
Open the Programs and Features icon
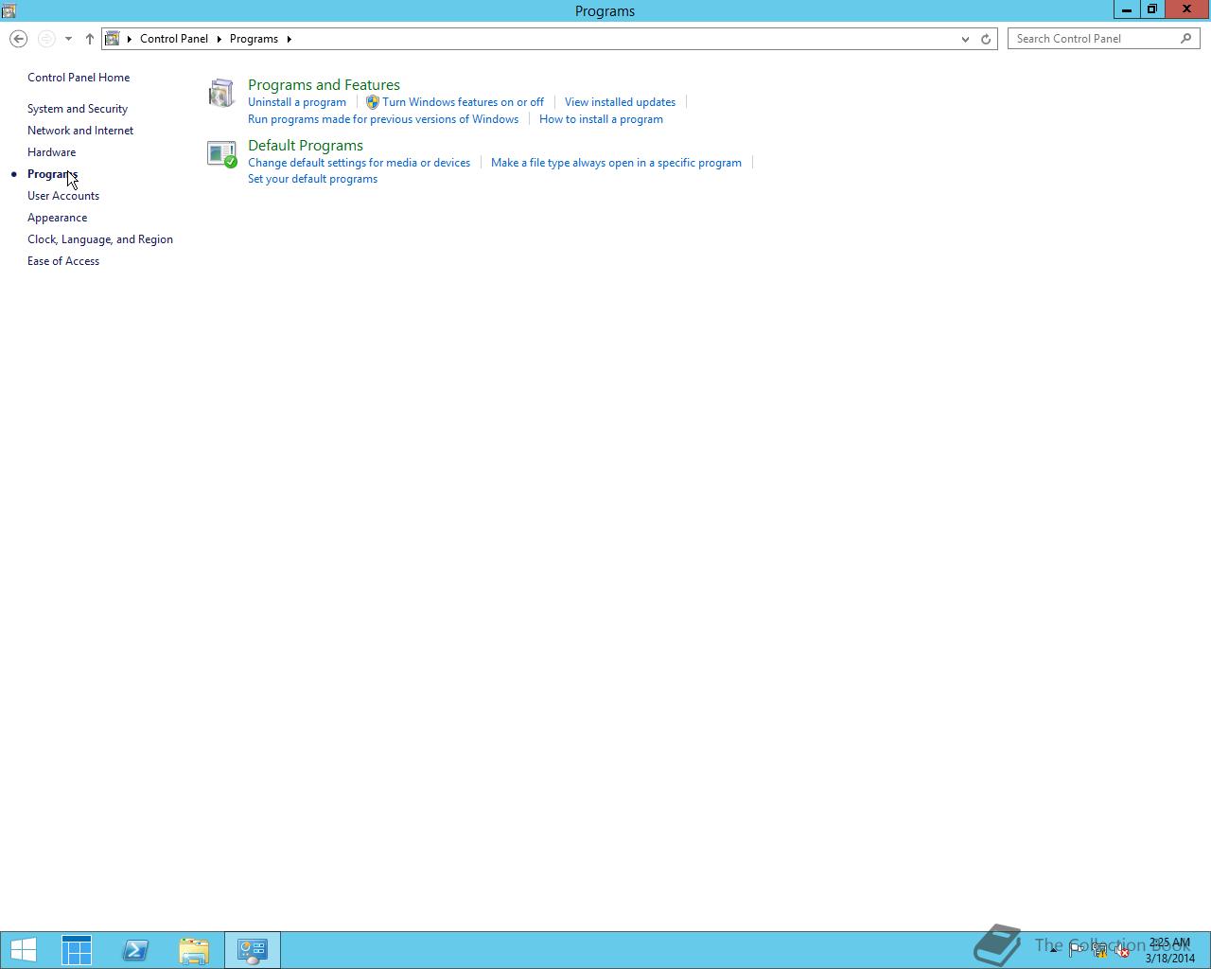[x=221, y=93]
